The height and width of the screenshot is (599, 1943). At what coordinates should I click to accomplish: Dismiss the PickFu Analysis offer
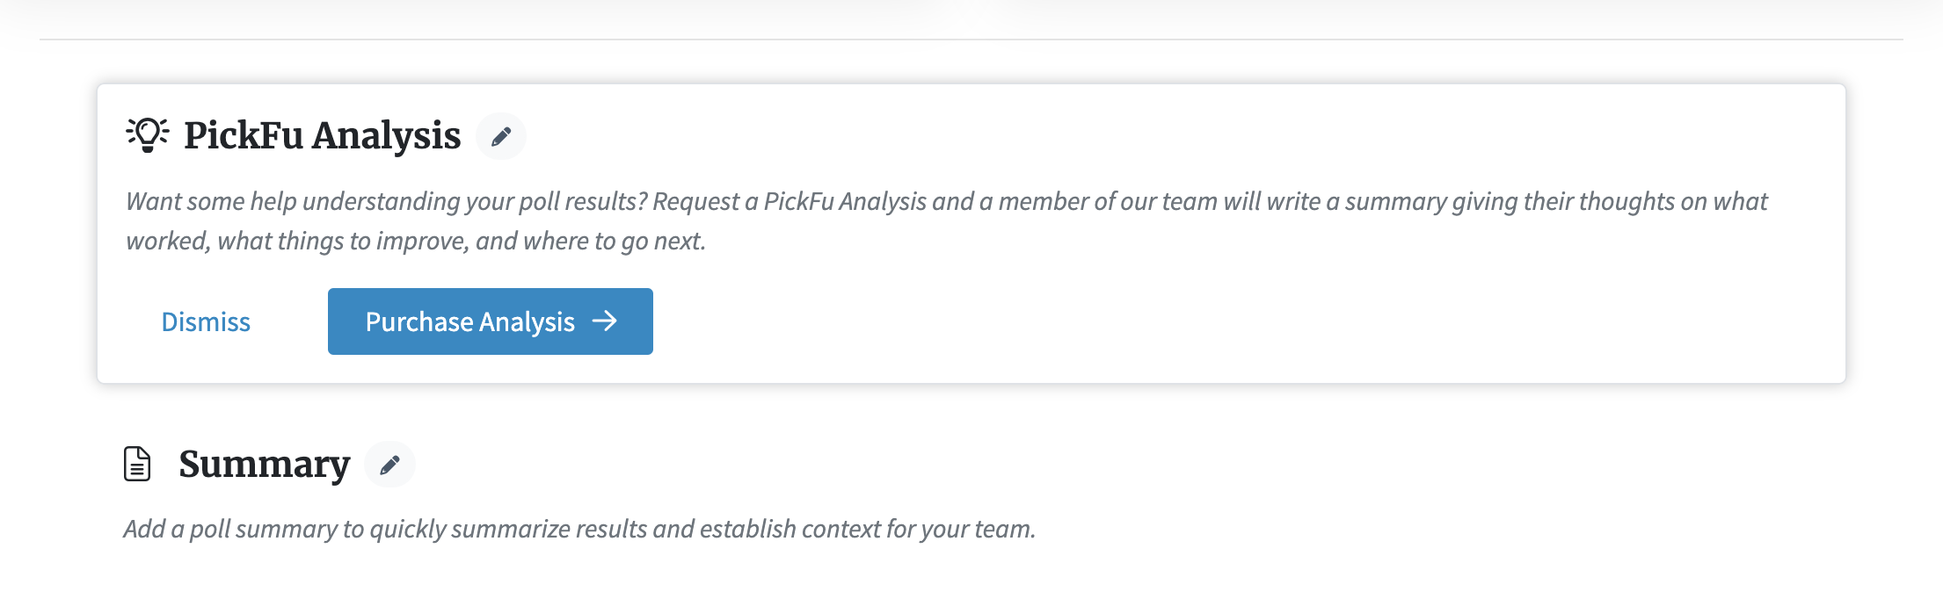[x=206, y=322]
